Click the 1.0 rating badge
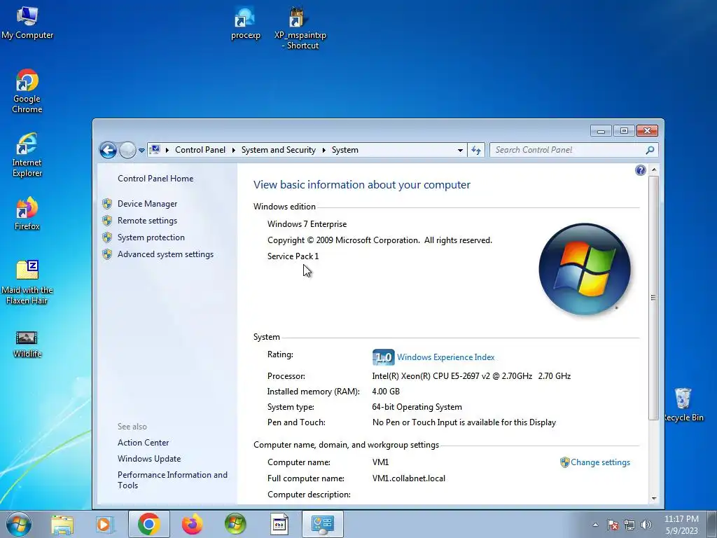Screen dimensions: 717x538 [383, 357]
